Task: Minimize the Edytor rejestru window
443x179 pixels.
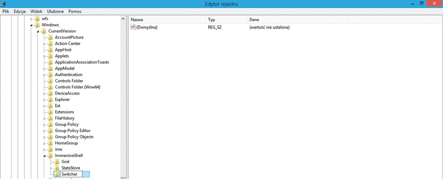Action: click(x=412, y=3)
